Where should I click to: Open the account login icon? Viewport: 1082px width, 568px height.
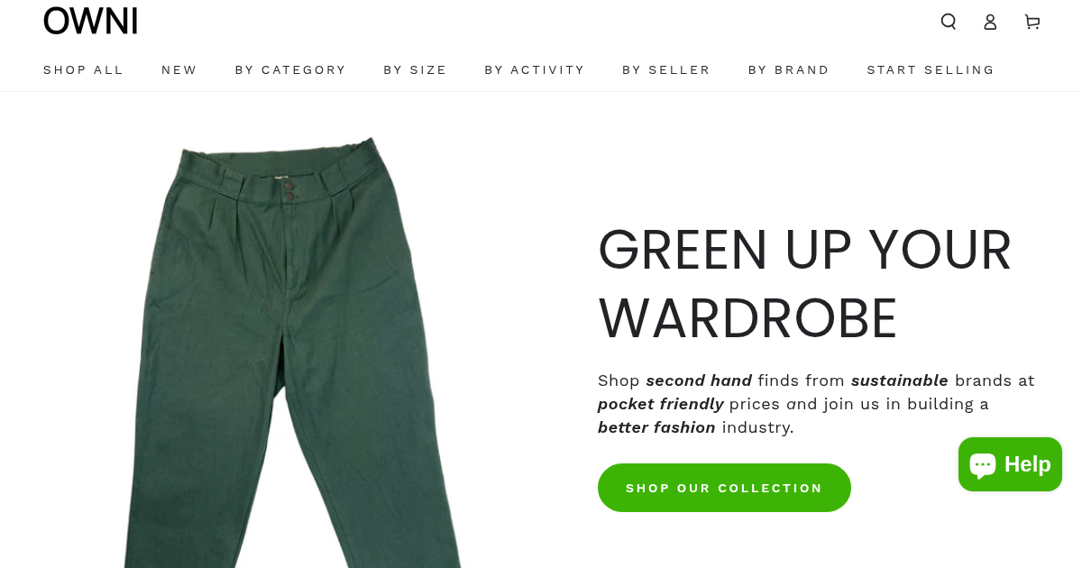pyautogui.click(x=990, y=22)
